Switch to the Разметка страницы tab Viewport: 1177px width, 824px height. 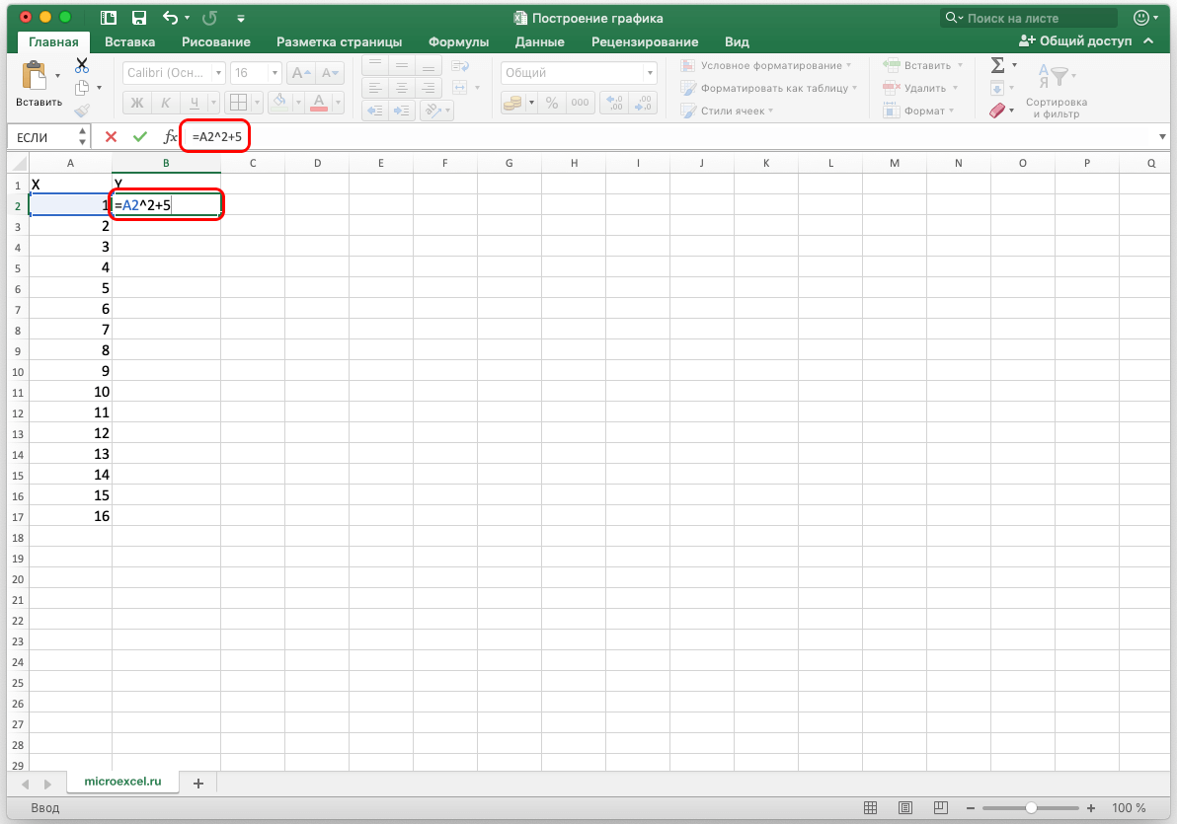click(x=340, y=42)
